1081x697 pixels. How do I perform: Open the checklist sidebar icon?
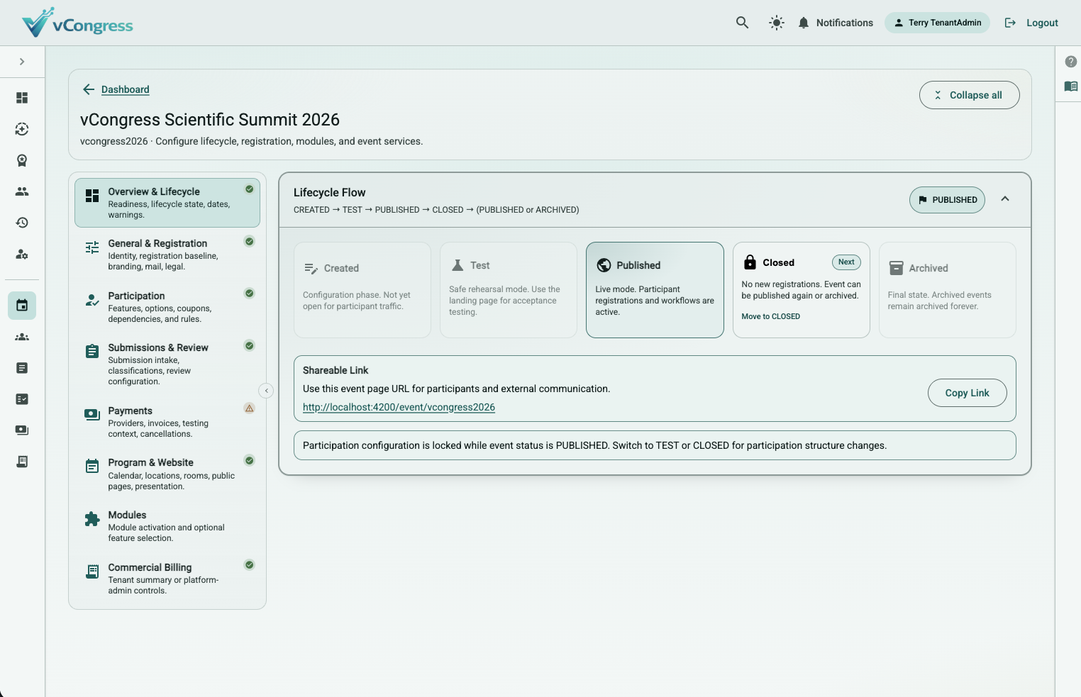click(x=22, y=399)
